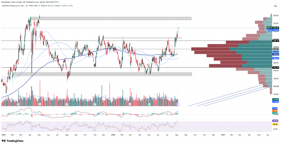
Task: Click the 4.15M volume average label
Action: click(276, 102)
